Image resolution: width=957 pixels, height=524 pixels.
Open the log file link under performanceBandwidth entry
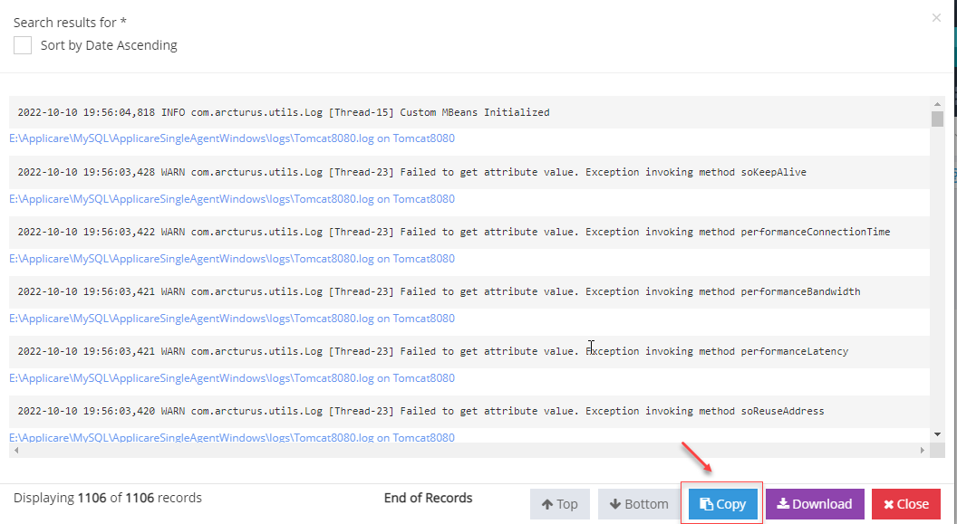(232, 319)
